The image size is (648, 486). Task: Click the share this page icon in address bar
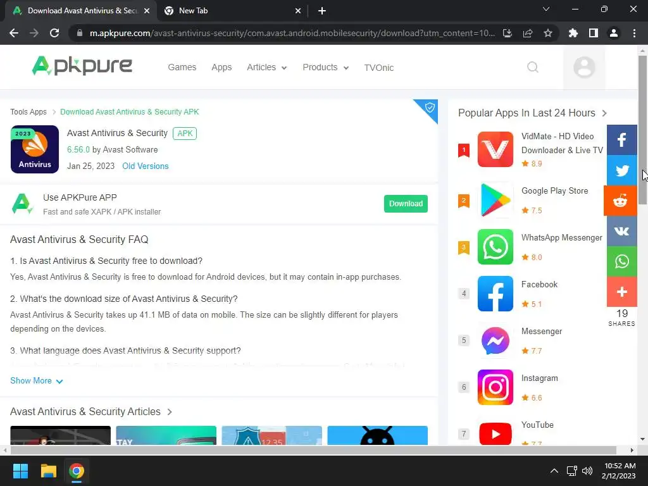click(528, 33)
